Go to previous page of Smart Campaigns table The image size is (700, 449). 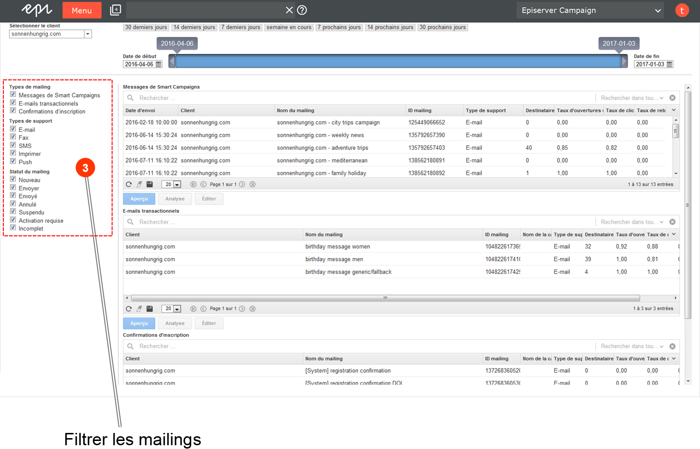(x=203, y=184)
